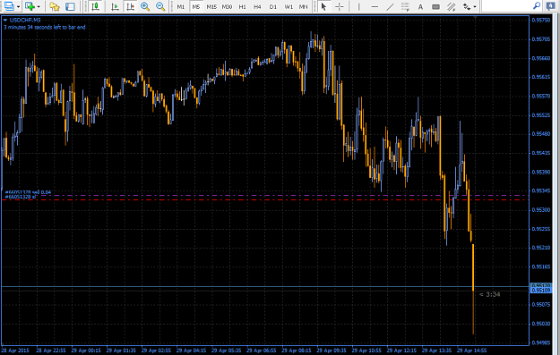This screenshot has height=355, width=560.
Task: Click the 3:34 bar countdown label
Action: point(489,294)
